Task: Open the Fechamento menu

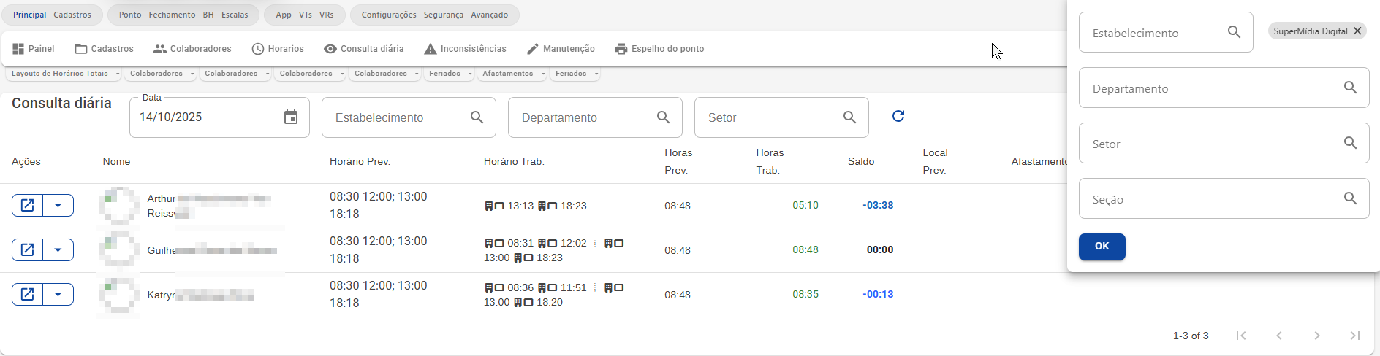Action: 172,15
